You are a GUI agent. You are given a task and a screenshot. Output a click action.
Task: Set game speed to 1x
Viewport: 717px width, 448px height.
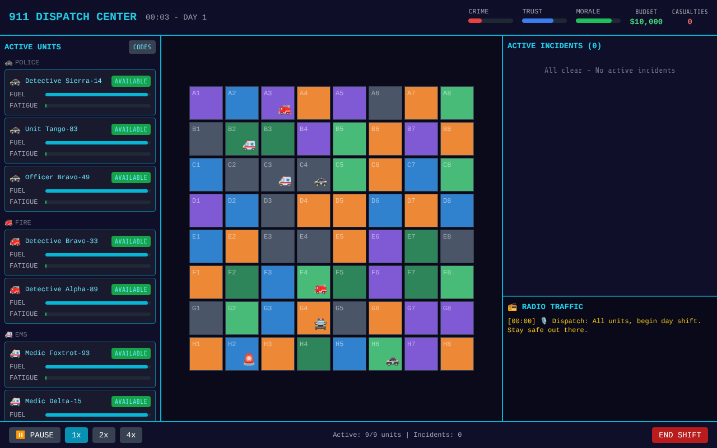76,435
